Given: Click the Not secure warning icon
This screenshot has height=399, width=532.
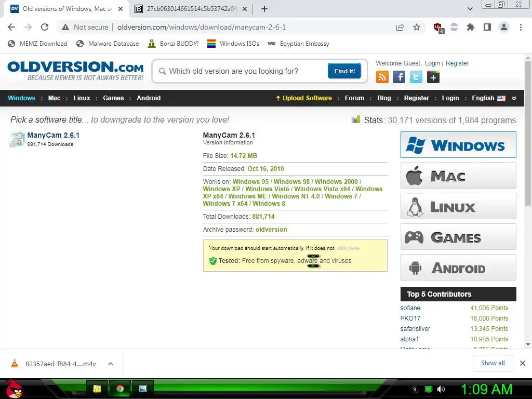Looking at the screenshot, I should (65, 27).
